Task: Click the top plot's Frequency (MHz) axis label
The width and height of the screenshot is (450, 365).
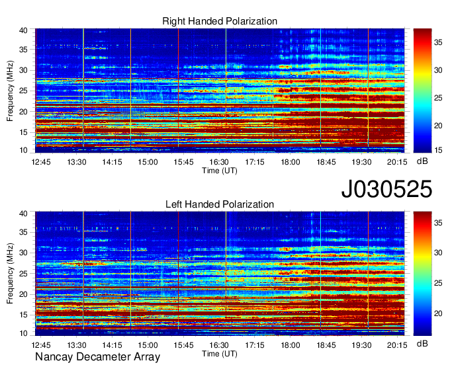Action: pos(10,91)
